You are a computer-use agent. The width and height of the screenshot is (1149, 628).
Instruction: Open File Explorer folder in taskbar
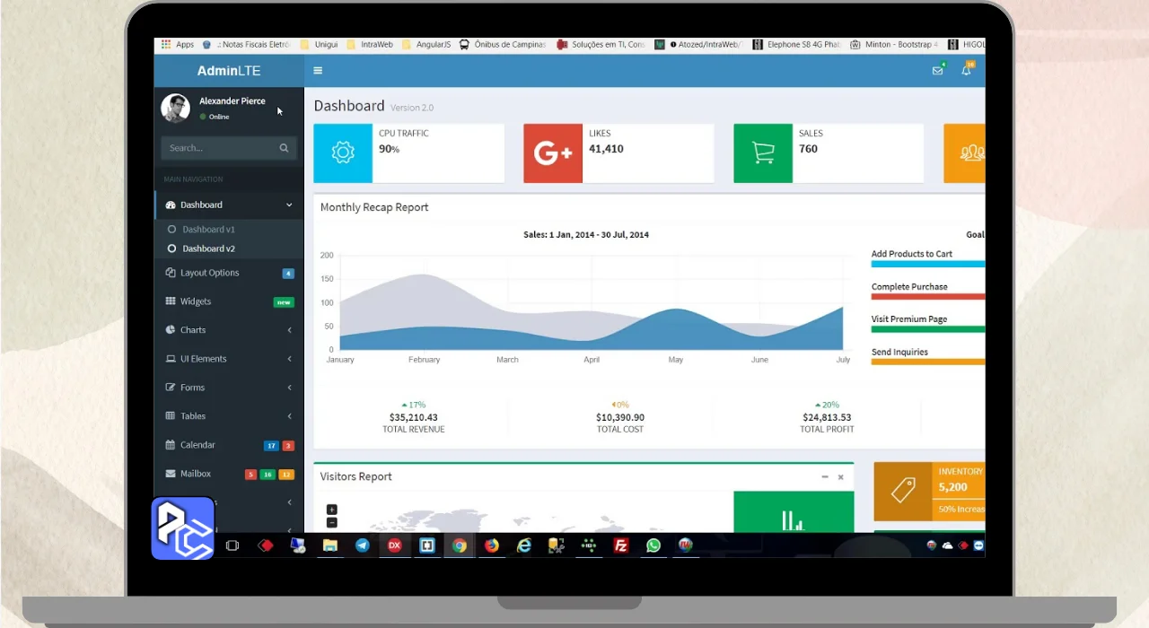click(x=329, y=545)
